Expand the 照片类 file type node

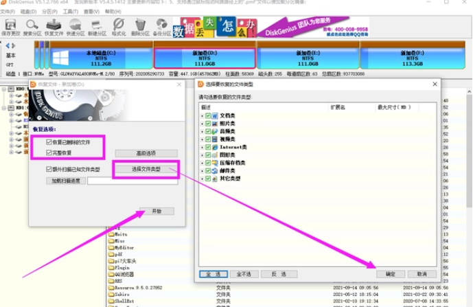tap(202, 124)
